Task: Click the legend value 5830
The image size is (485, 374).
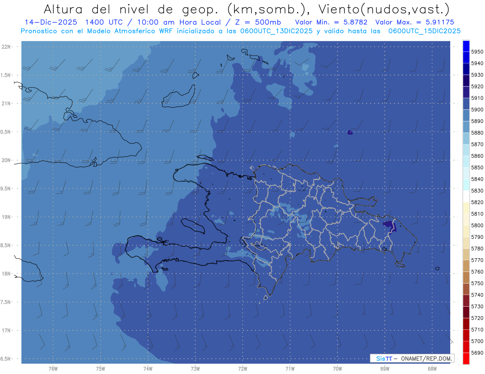Action: pos(477,191)
